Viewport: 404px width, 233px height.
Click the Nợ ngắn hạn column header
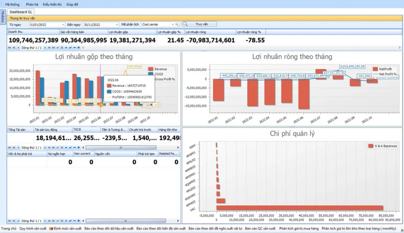[x=60, y=154]
